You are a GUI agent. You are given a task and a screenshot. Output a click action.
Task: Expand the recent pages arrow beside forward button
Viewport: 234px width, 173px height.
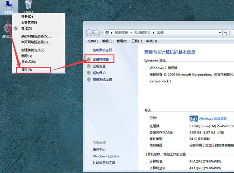click(x=102, y=33)
